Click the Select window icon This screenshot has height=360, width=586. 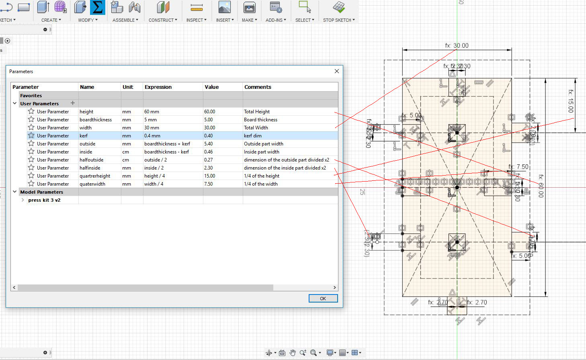tap(305, 7)
